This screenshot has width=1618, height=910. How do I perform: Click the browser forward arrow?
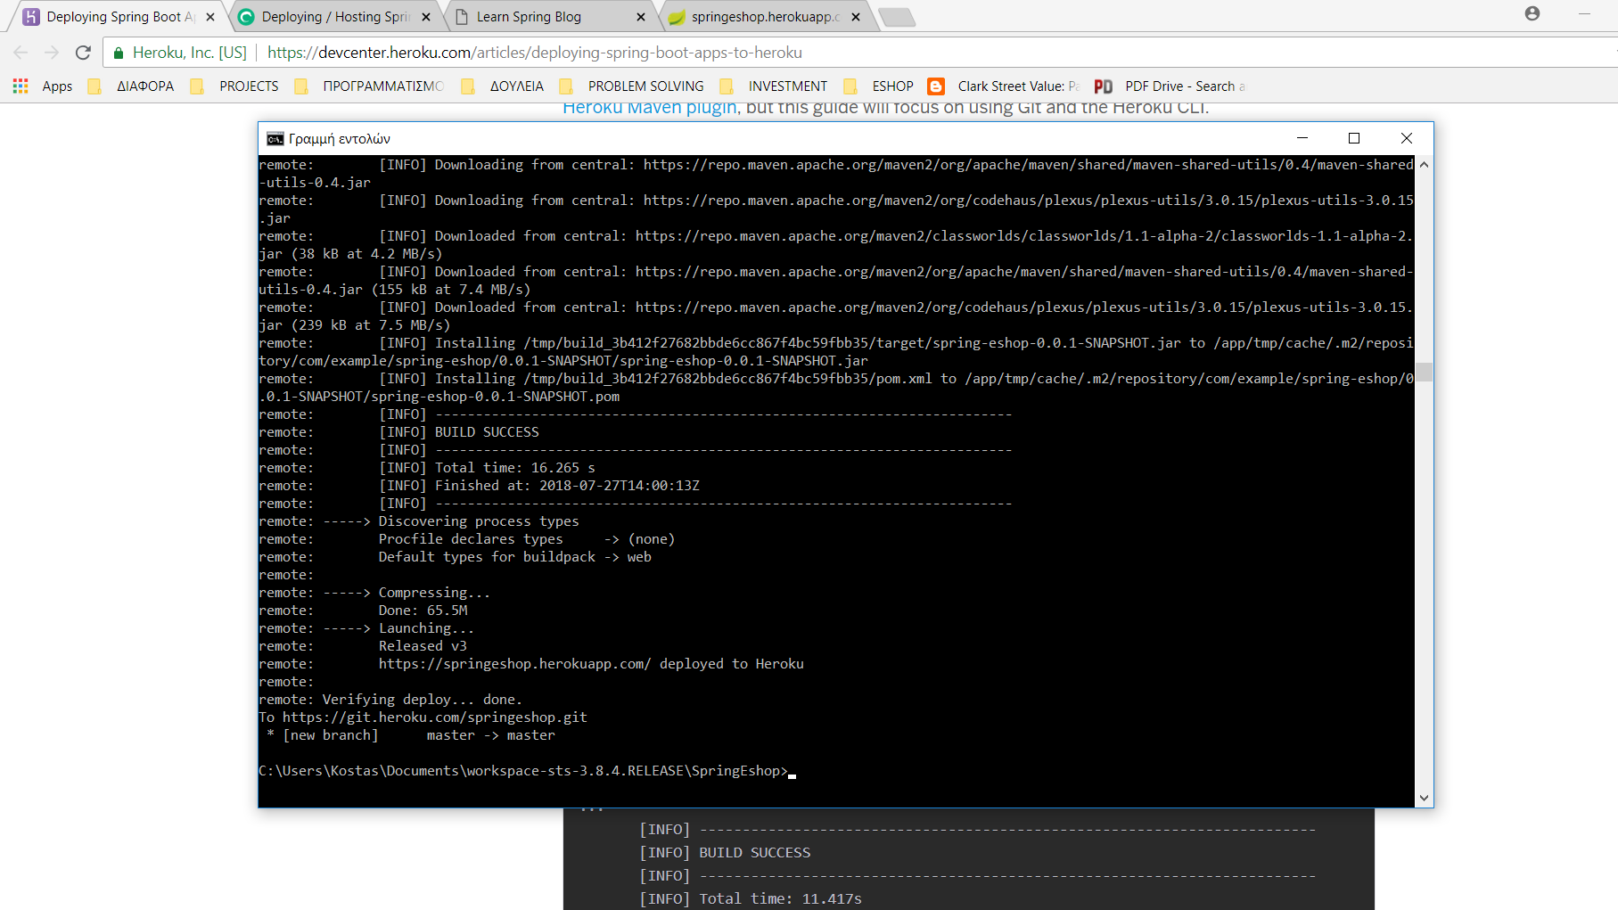52,53
